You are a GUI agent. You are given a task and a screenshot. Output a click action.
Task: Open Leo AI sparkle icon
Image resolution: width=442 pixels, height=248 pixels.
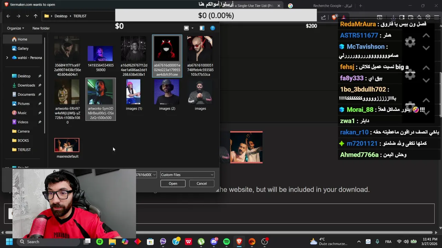pos(419,17)
